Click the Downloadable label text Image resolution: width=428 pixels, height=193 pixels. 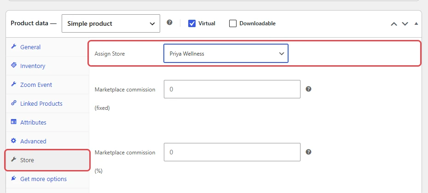(x=257, y=23)
